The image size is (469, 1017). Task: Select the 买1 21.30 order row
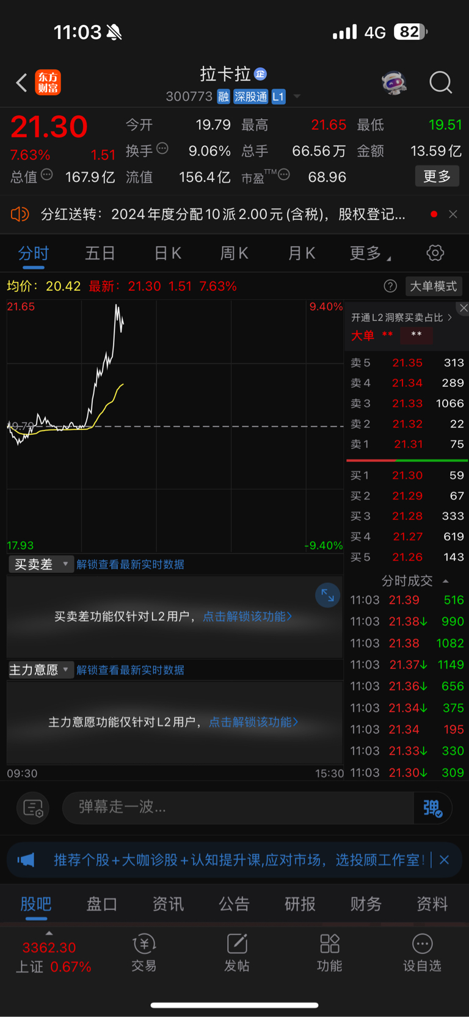pyautogui.click(x=407, y=475)
